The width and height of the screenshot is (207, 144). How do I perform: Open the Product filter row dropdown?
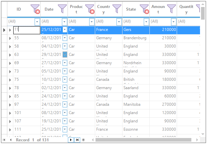click(92, 22)
